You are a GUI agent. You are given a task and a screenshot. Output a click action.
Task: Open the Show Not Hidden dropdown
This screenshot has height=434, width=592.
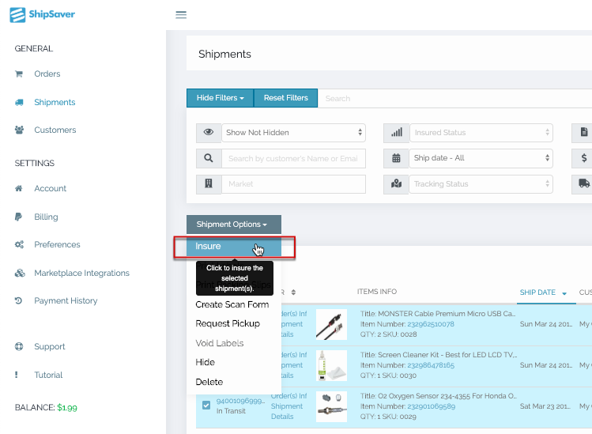pyautogui.click(x=293, y=133)
